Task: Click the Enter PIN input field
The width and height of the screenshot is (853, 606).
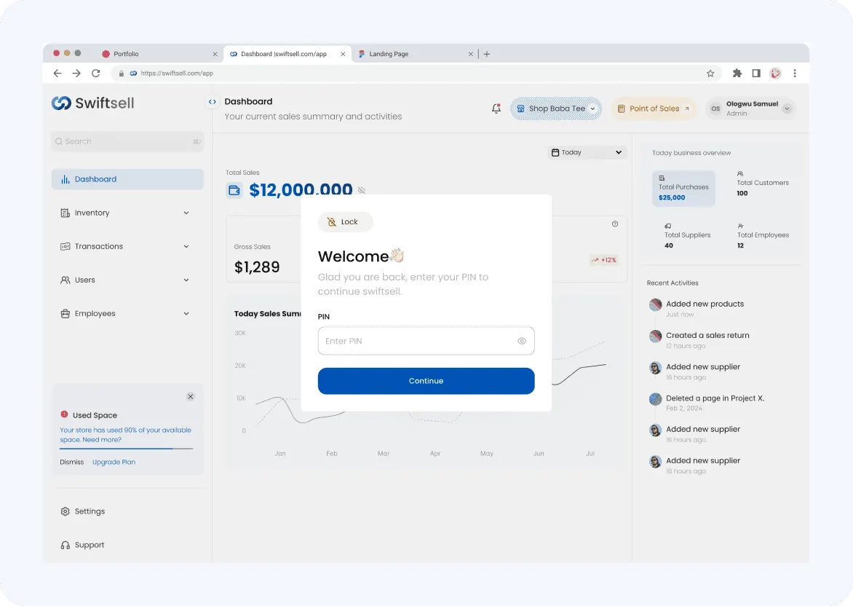Action: 426,341
